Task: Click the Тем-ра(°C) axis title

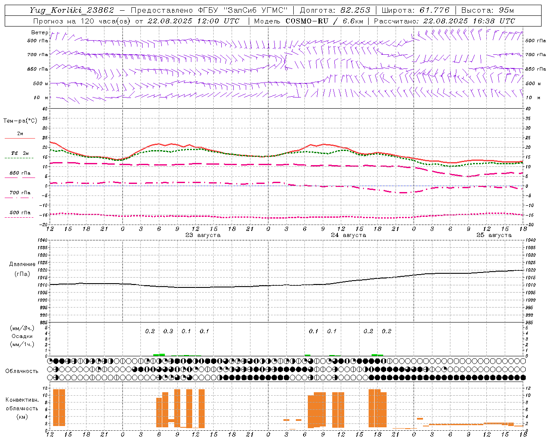Action: (20, 121)
